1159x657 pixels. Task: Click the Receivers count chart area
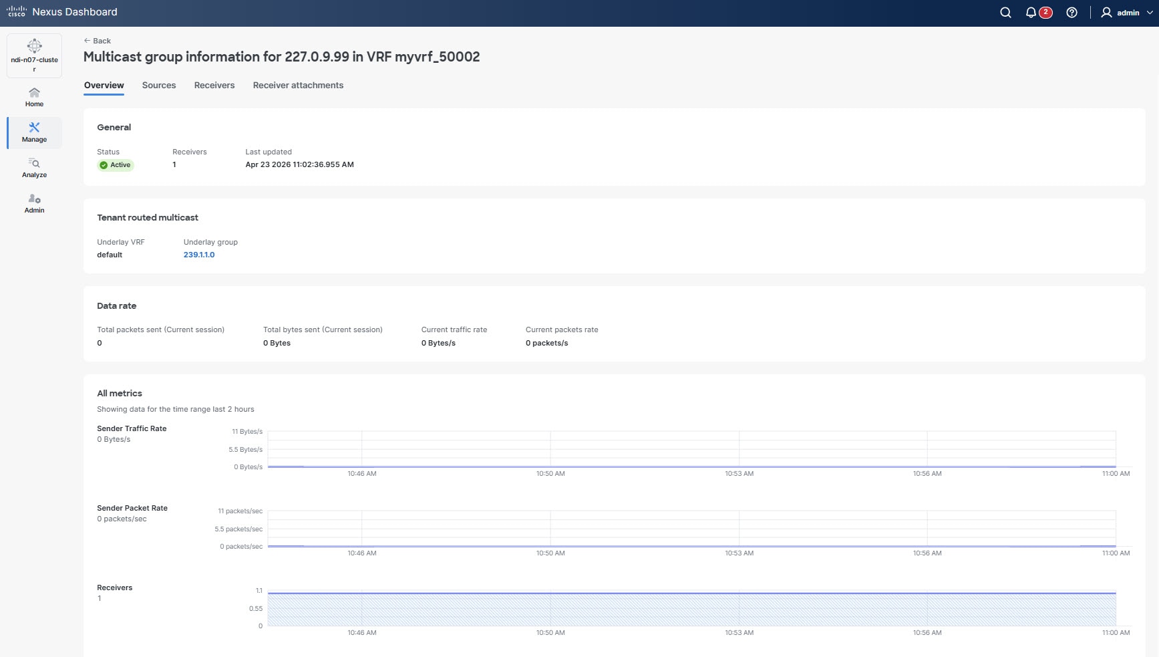pyautogui.click(x=691, y=608)
